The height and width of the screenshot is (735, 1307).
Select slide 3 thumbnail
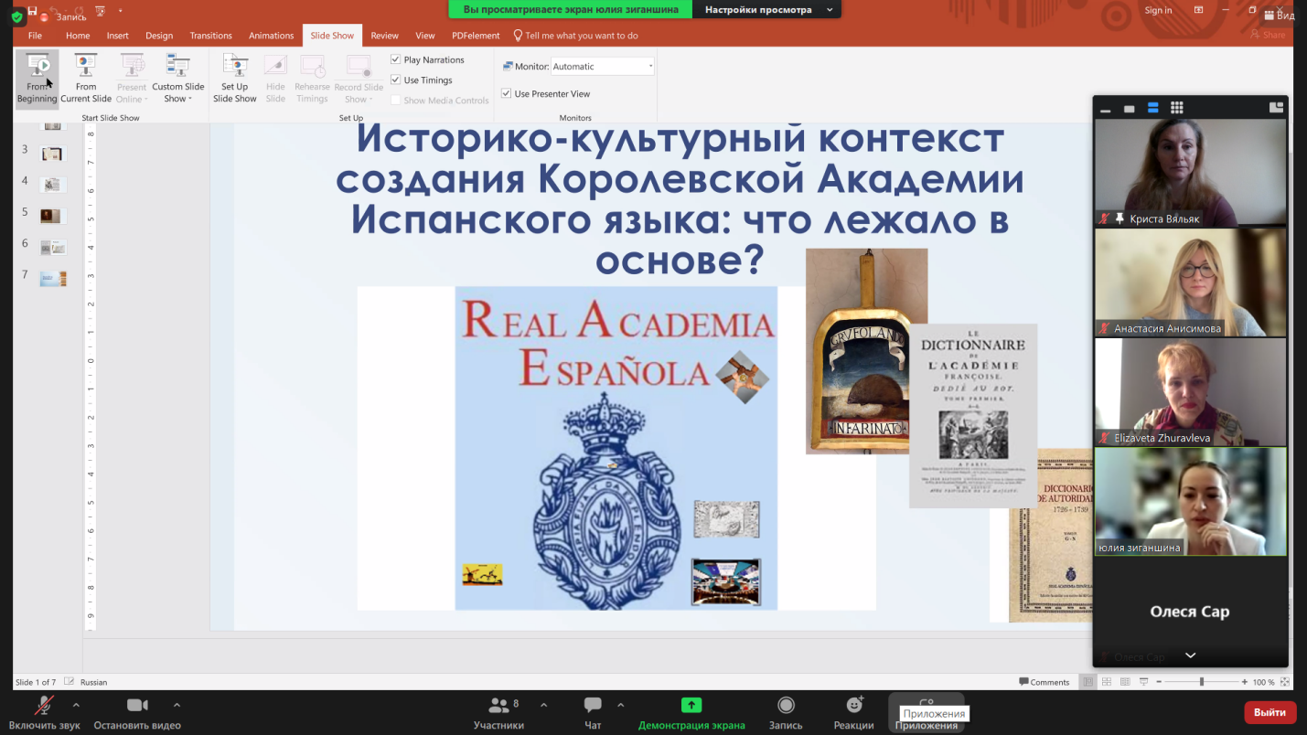(52, 154)
